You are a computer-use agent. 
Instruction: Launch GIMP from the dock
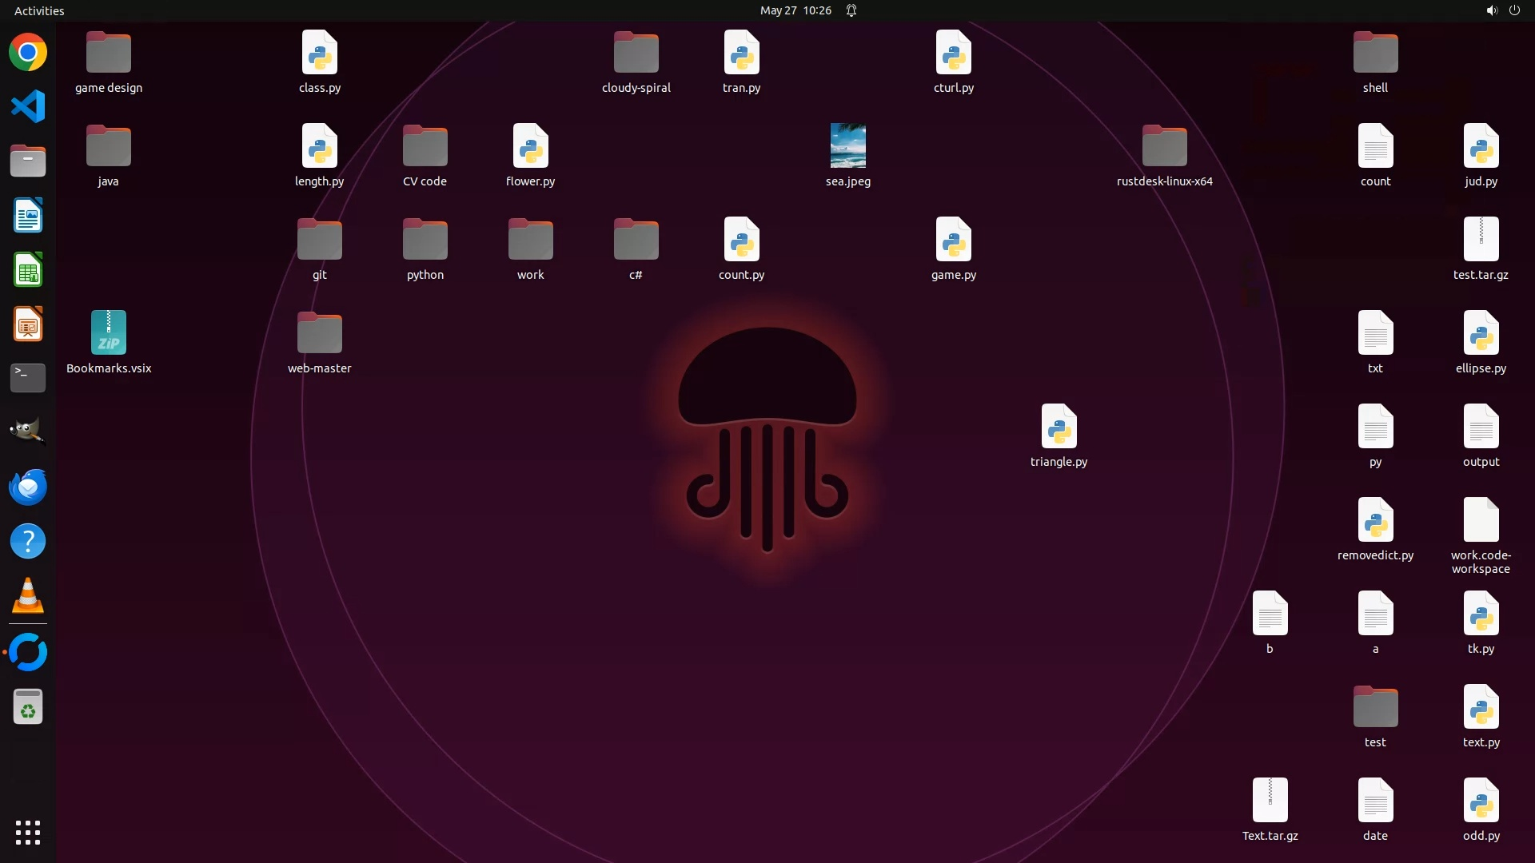[x=28, y=432]
